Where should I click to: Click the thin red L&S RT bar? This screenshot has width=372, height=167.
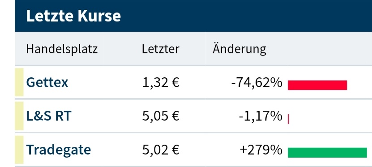(x=288, y=119)
